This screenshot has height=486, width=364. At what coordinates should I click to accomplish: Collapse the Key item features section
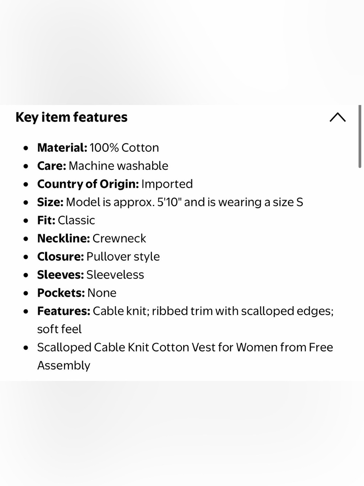click(x=337, y=117)
